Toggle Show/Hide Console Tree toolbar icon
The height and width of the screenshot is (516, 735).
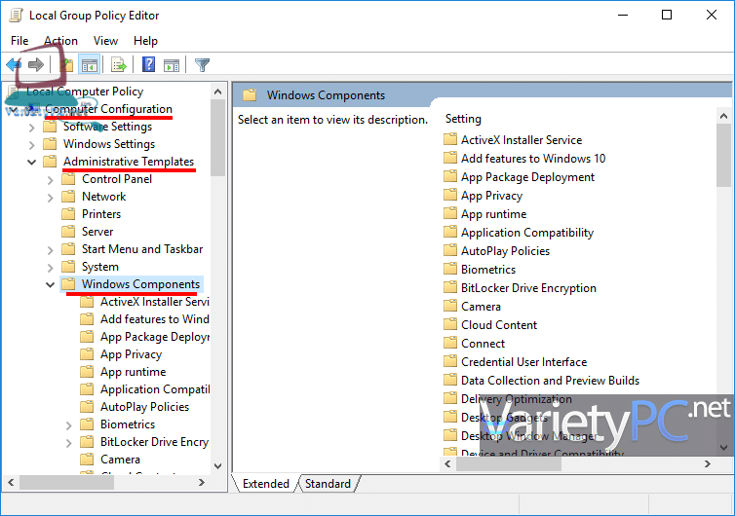point(90,65)
